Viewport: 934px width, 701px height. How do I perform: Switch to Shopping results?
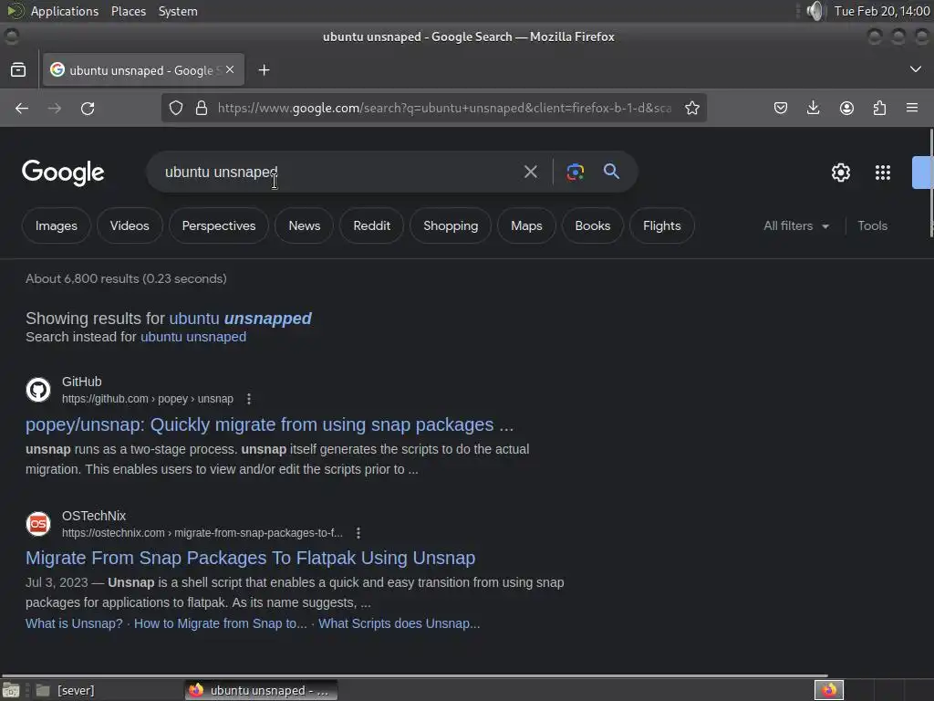click(451, 226)
